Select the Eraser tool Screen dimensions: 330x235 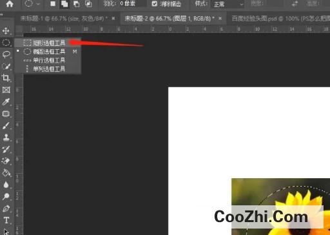point(6,161)
